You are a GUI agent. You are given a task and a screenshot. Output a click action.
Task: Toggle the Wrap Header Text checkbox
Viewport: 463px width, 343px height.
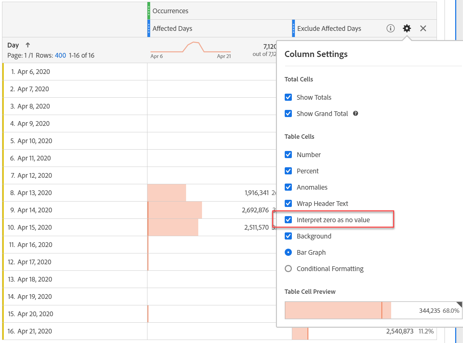point(288,204)
